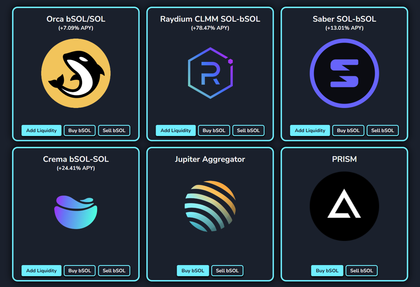Buy bSOL on the Raydium card
420x287 pixels.
pos(214,130)
